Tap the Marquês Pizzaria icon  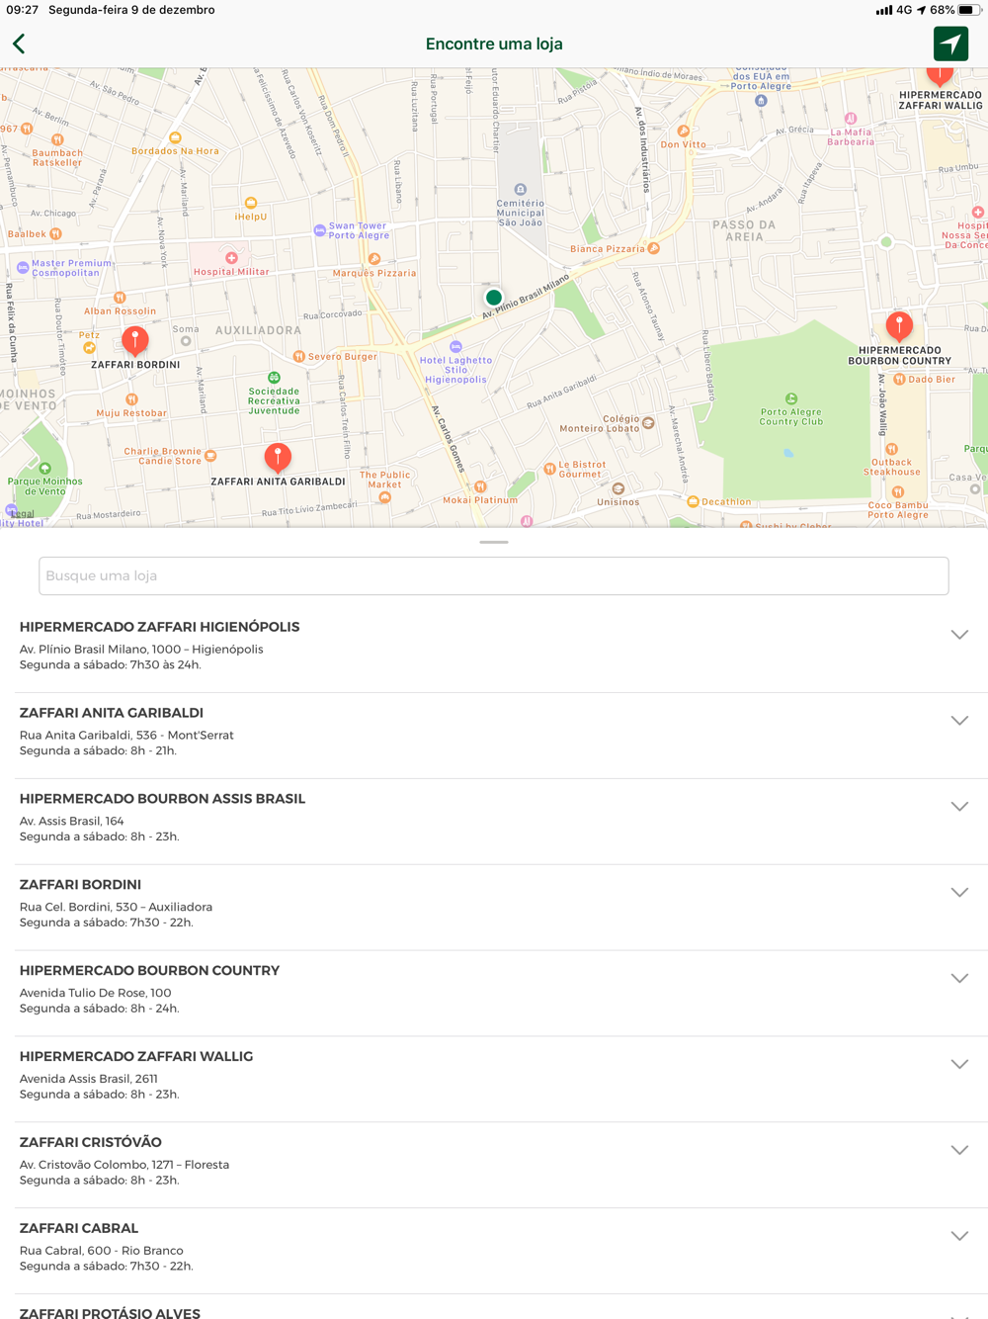pos(374,259)
